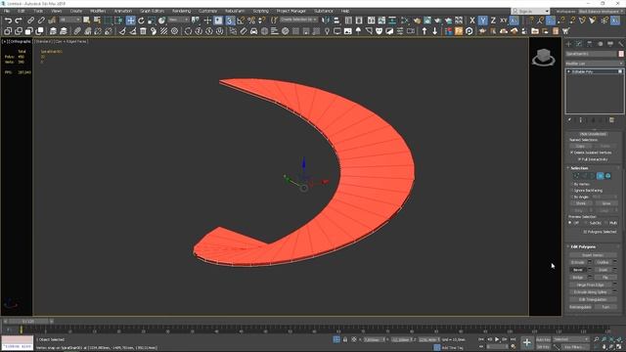This screenshot has height=352, width=626.
Task: Open the Animation menu
Action: pyautogui.click(x=123, y=11)
